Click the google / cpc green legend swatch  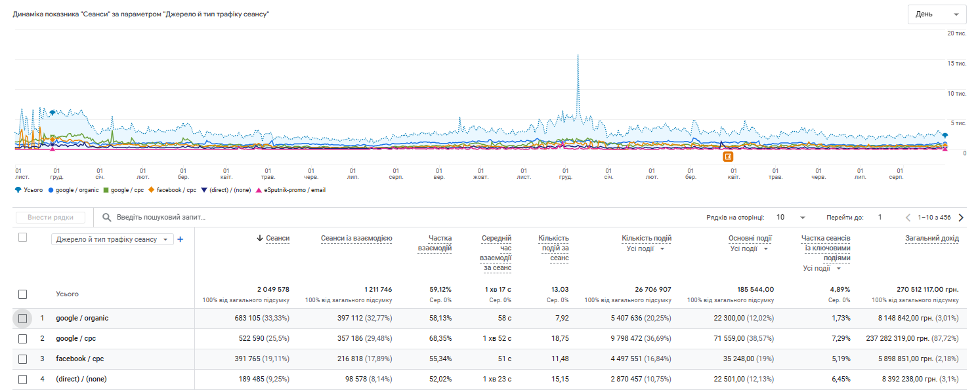pos(106,190)
